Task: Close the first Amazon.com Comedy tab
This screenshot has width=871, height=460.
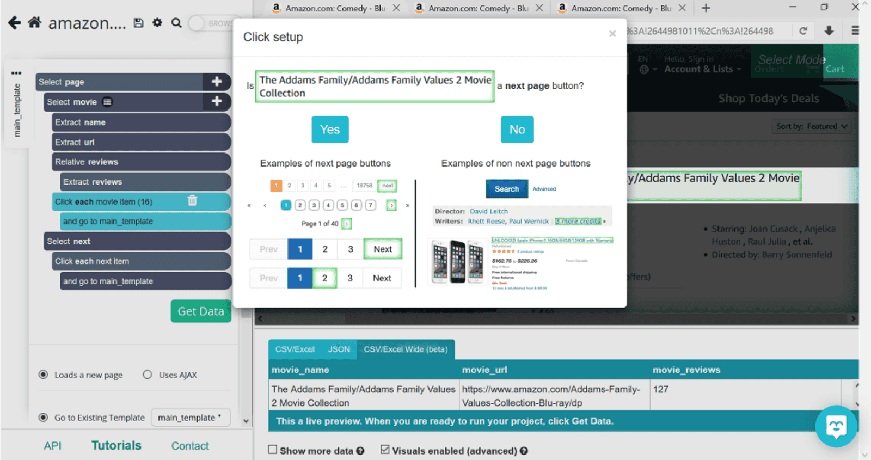Action: pyautogui.click(x=396, y=8)
